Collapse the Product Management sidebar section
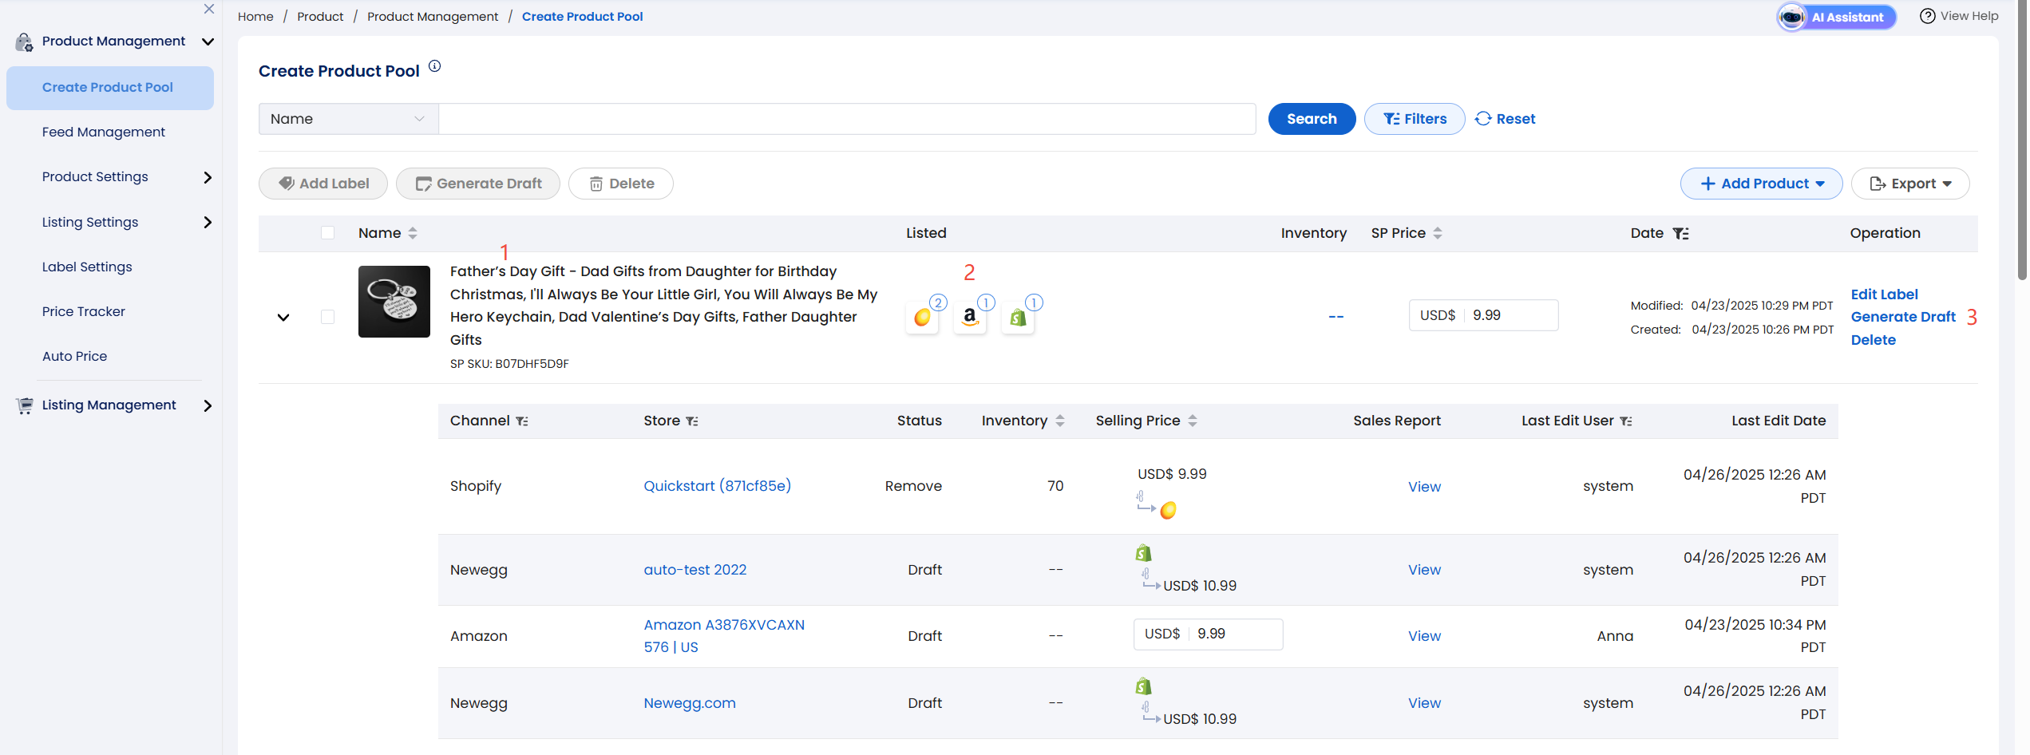The width and height of the screenshot is (2030, 755). tap(208, 42)
